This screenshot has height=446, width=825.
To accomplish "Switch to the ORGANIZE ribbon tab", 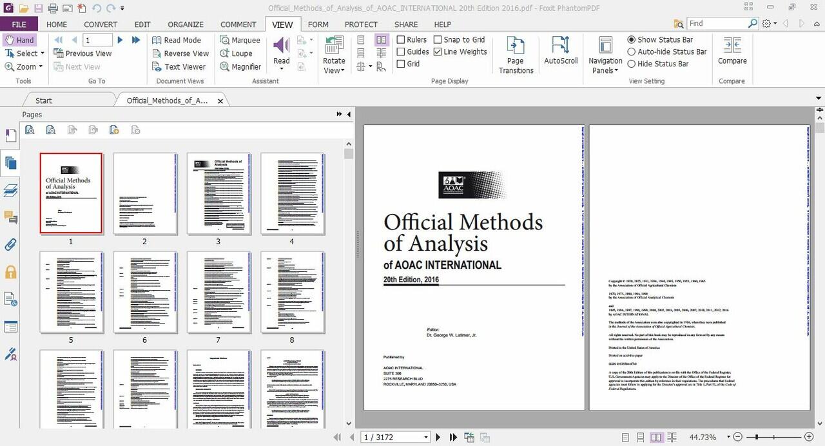I will pos(186,24).
